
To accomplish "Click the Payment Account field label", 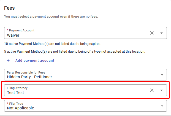I will pyautogui.click(x=21, y=30).
